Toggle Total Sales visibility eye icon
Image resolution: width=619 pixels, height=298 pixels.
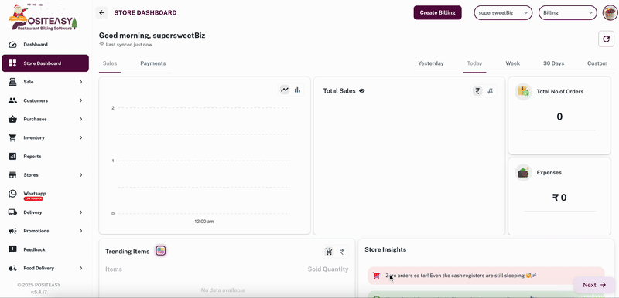point(362,91)
